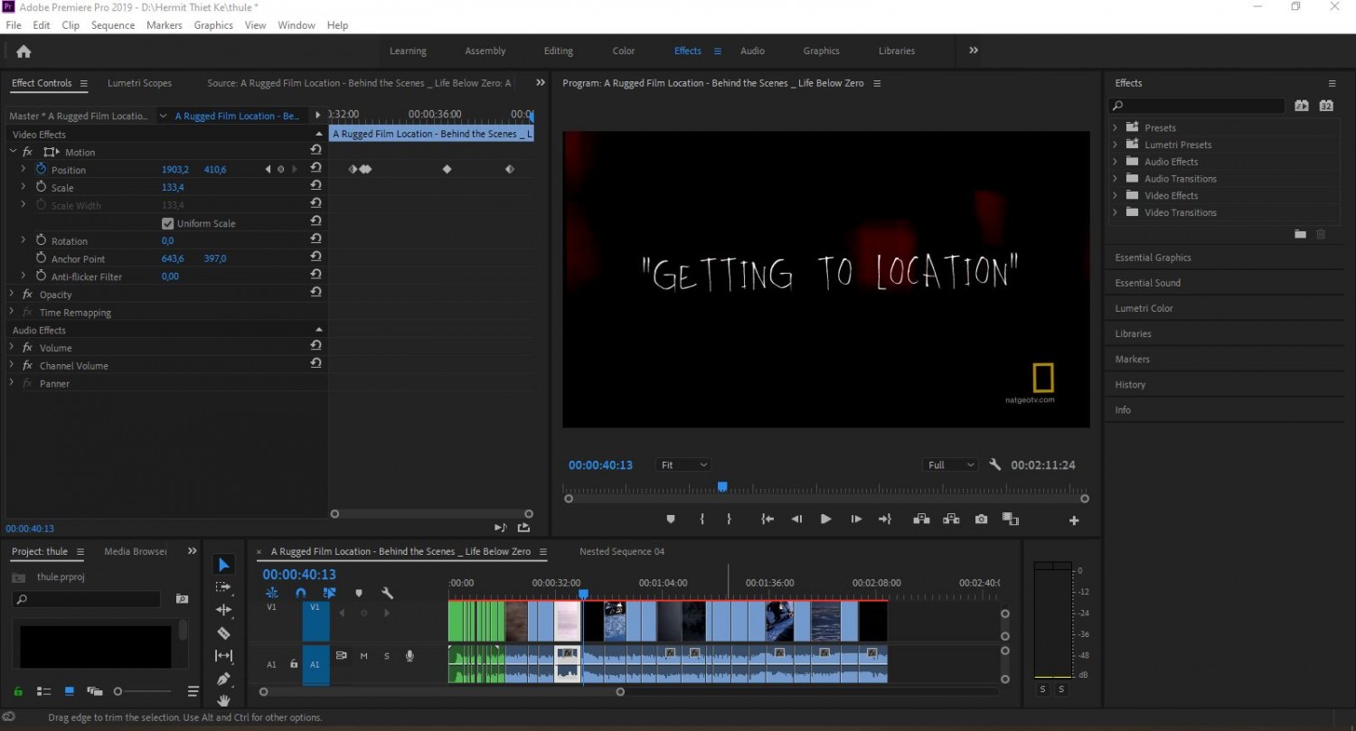Open the Fit zoom level dropdown

click(683, 464)
